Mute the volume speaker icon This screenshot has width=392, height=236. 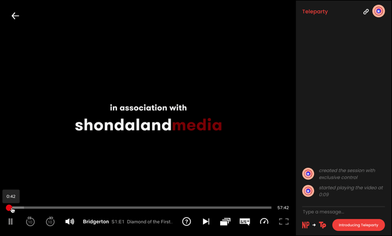(70, 222)
